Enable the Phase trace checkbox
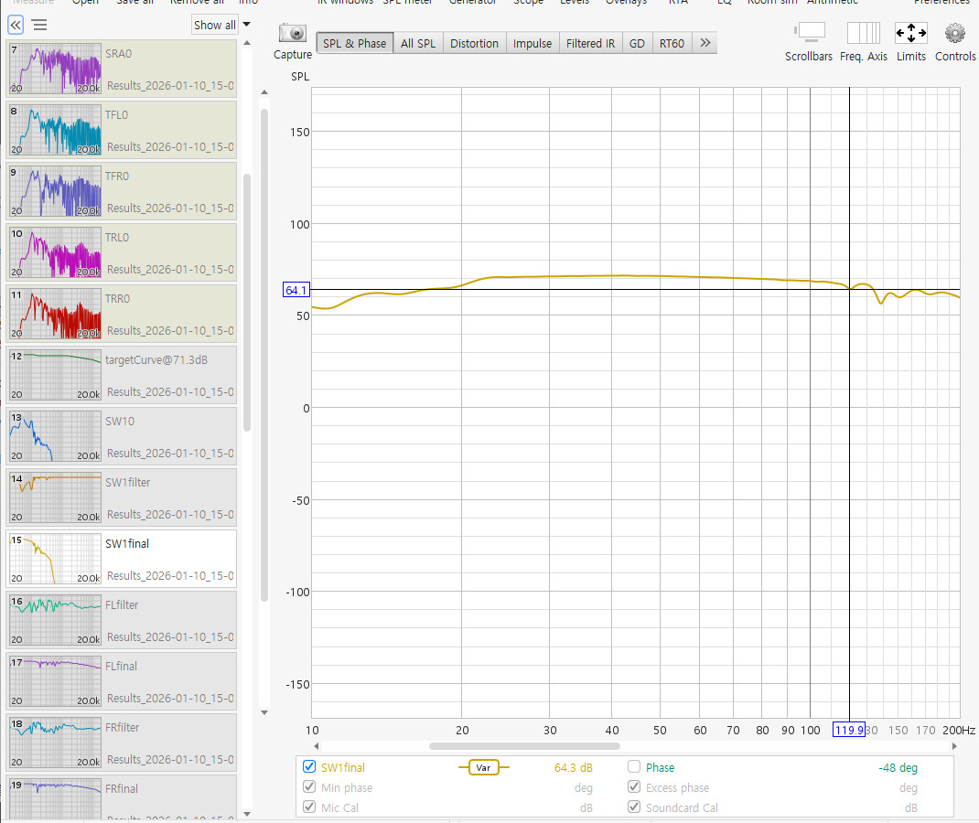979x823 pixels. pyautogui.click(x=634, y=767)
